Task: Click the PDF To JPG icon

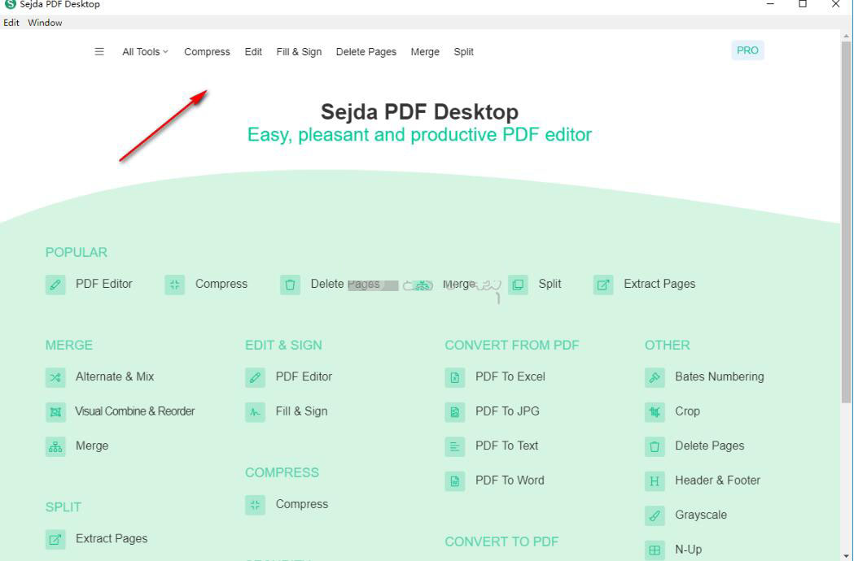Action: point(455,412)
